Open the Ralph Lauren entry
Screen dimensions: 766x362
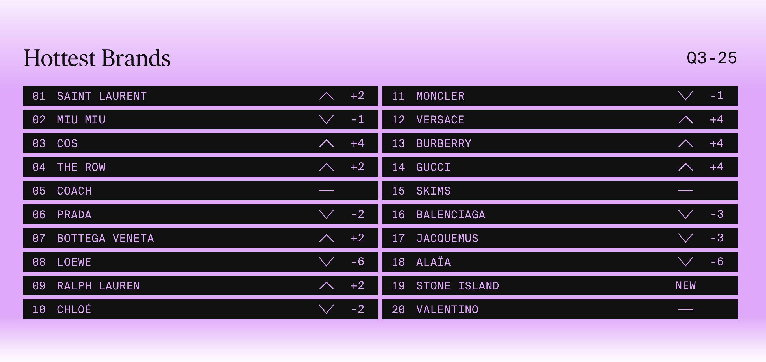click(98, 286)
